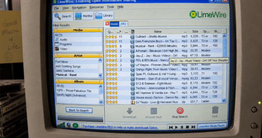Switch to the Monitor tab
The width and height of the screenshot is (262, 138).
click(84, 16)
